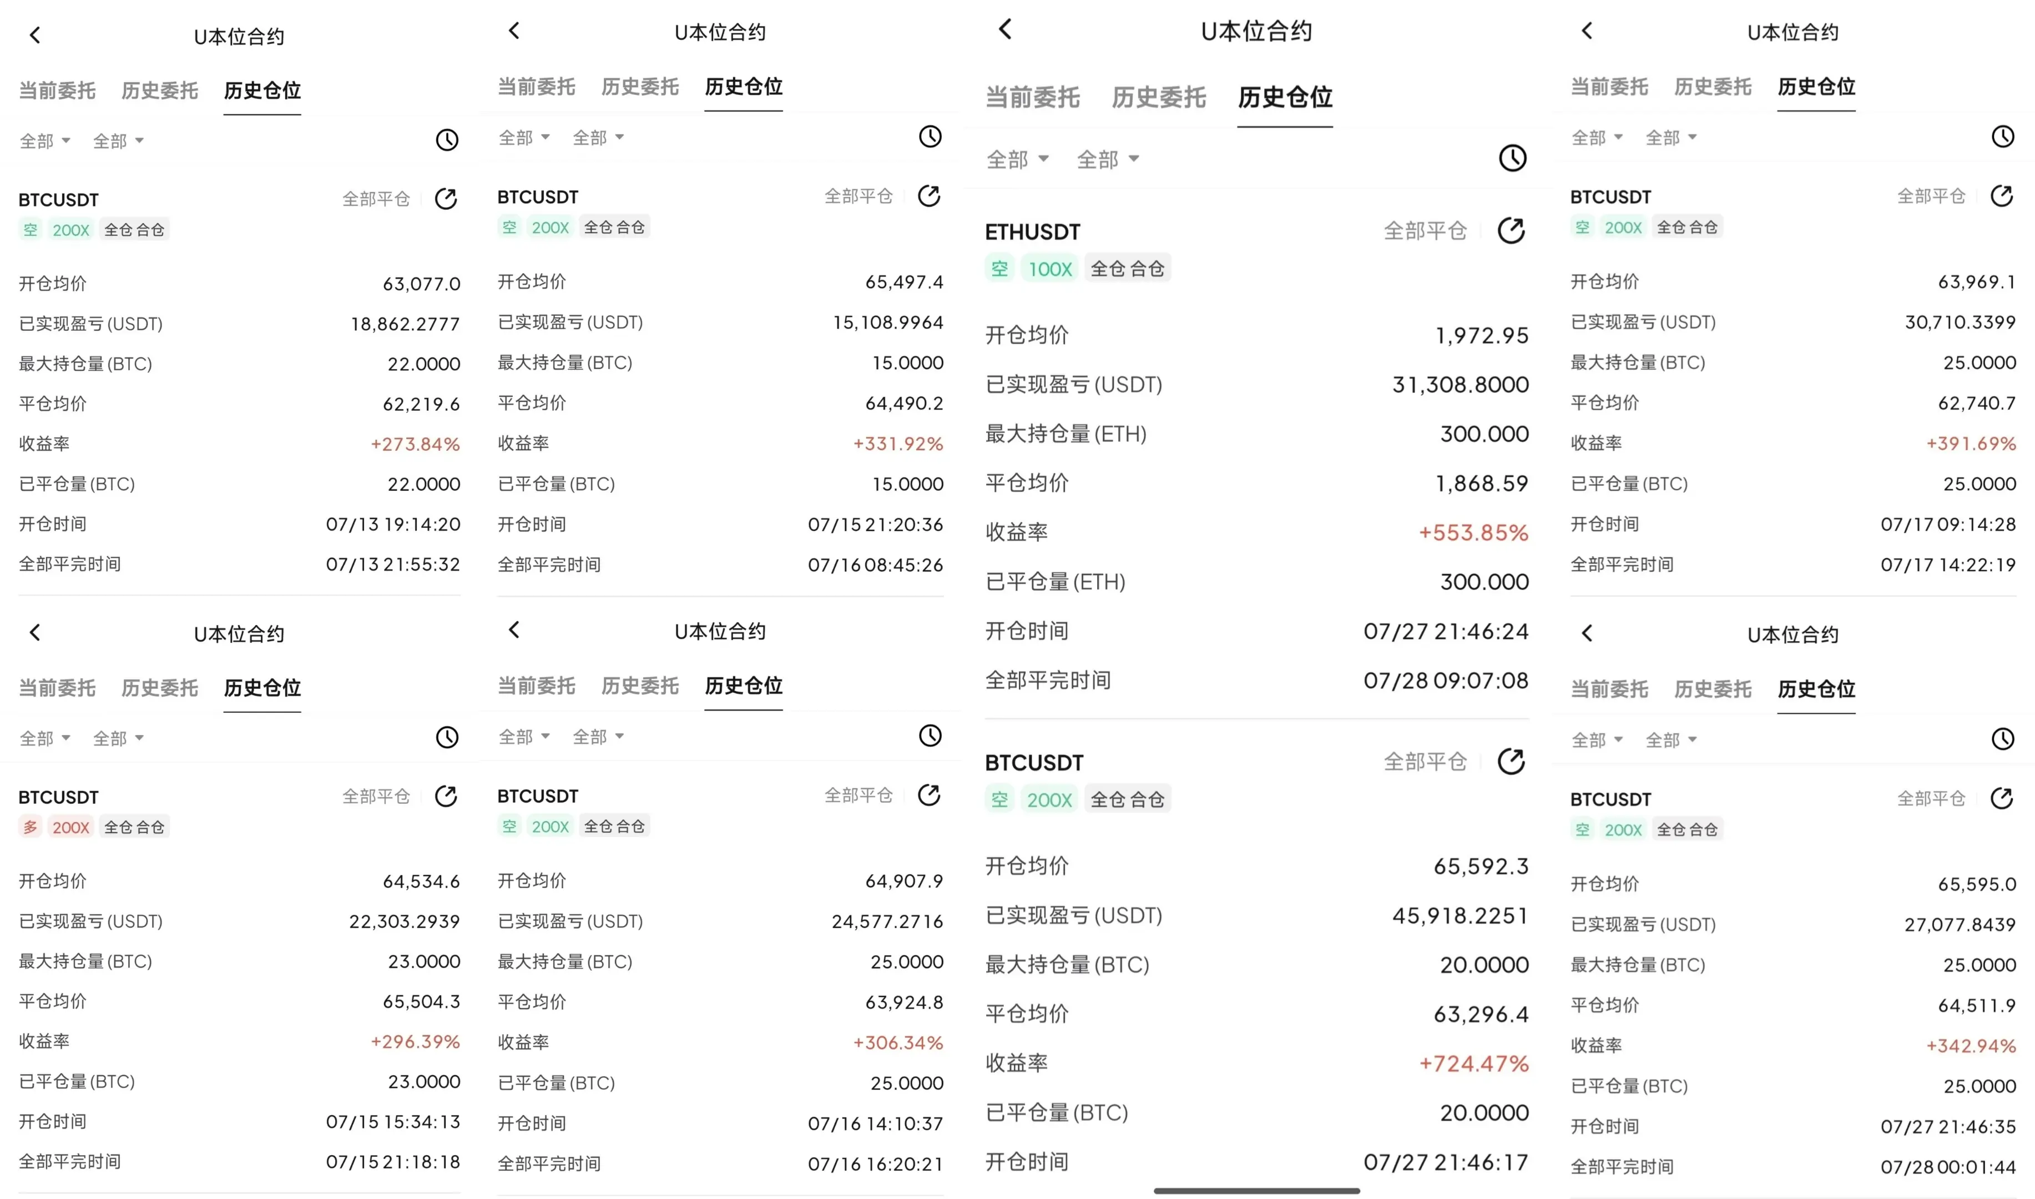Viewport: 2035px width, 1199px height.
Task: Share the BTCUSDT position with +273.84% return
Action: 446,199
